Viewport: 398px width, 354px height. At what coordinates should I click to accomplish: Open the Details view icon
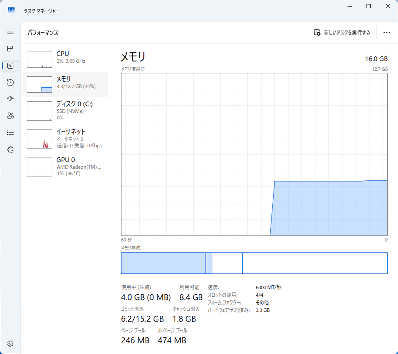pos(10,132)
